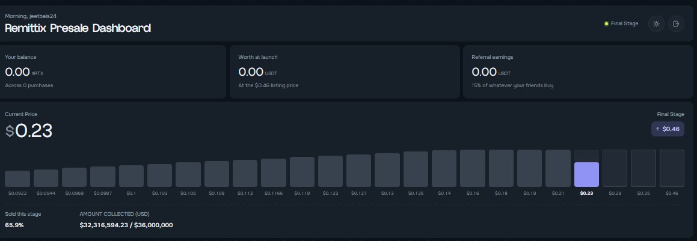
Task: Click the Morning, jeetbais24 greeting
Action: click(31, 16)
